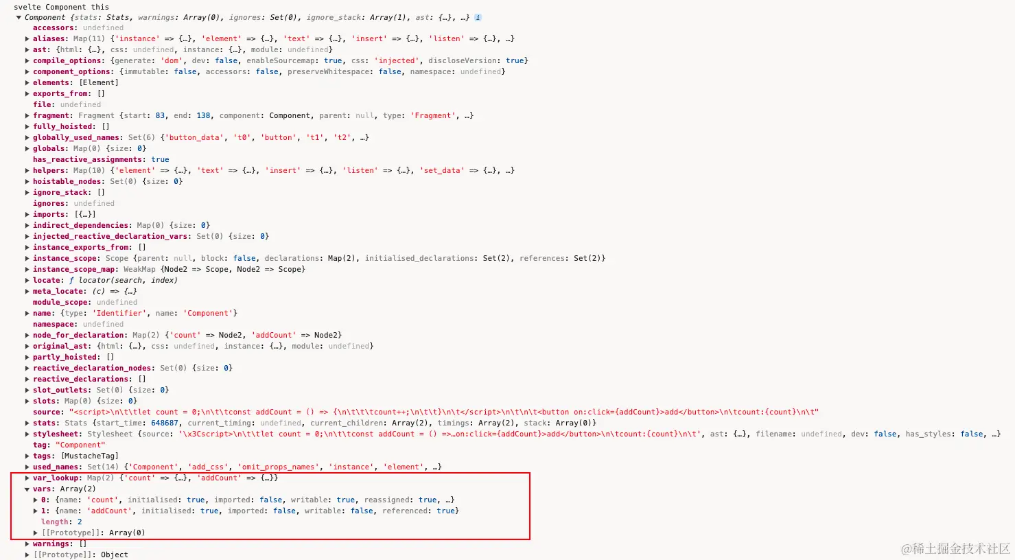Expand the reactive_declarations array

pyautogui.click(x=27, y=380)
